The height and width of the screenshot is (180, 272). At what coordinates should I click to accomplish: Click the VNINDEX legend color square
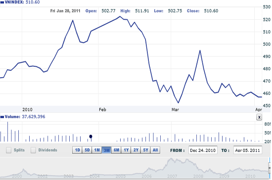2,2
